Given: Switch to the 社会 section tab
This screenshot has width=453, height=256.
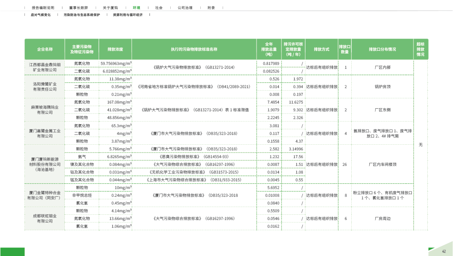Looking at the screenshot, I should (x=159, y=8).
